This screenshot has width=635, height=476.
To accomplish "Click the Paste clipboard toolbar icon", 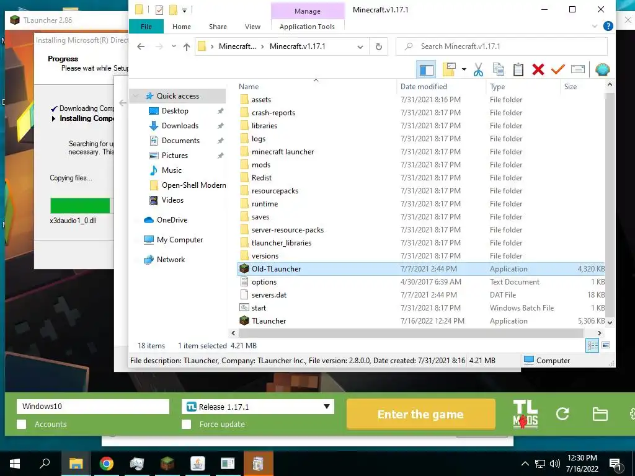I will tap(518, 69).
